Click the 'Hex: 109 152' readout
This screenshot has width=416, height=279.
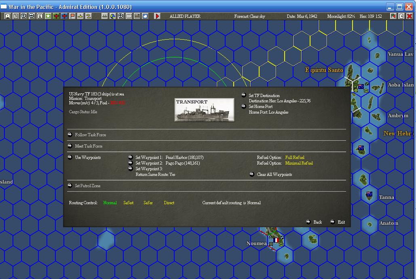coord(371,16)
